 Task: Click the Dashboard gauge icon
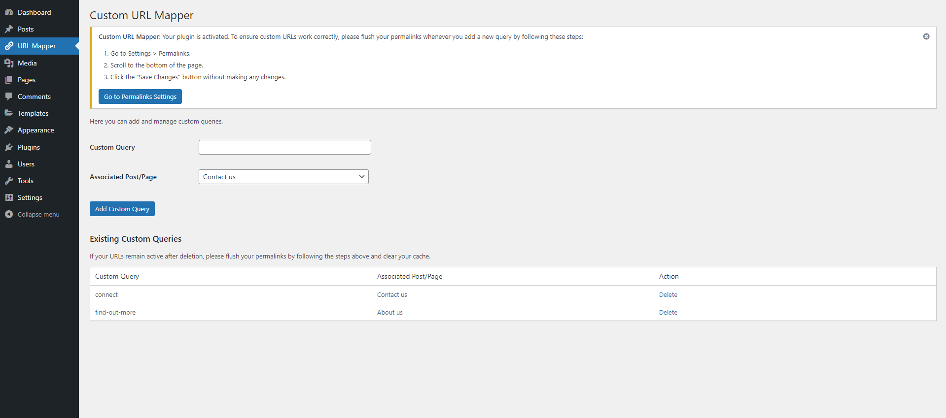(x=9, y=12)
